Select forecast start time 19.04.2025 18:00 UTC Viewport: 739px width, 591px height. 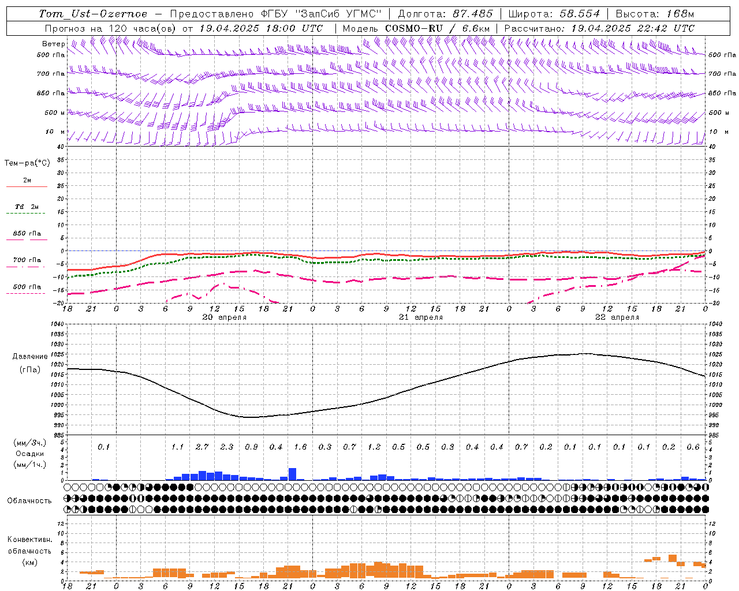coord(261,28)
